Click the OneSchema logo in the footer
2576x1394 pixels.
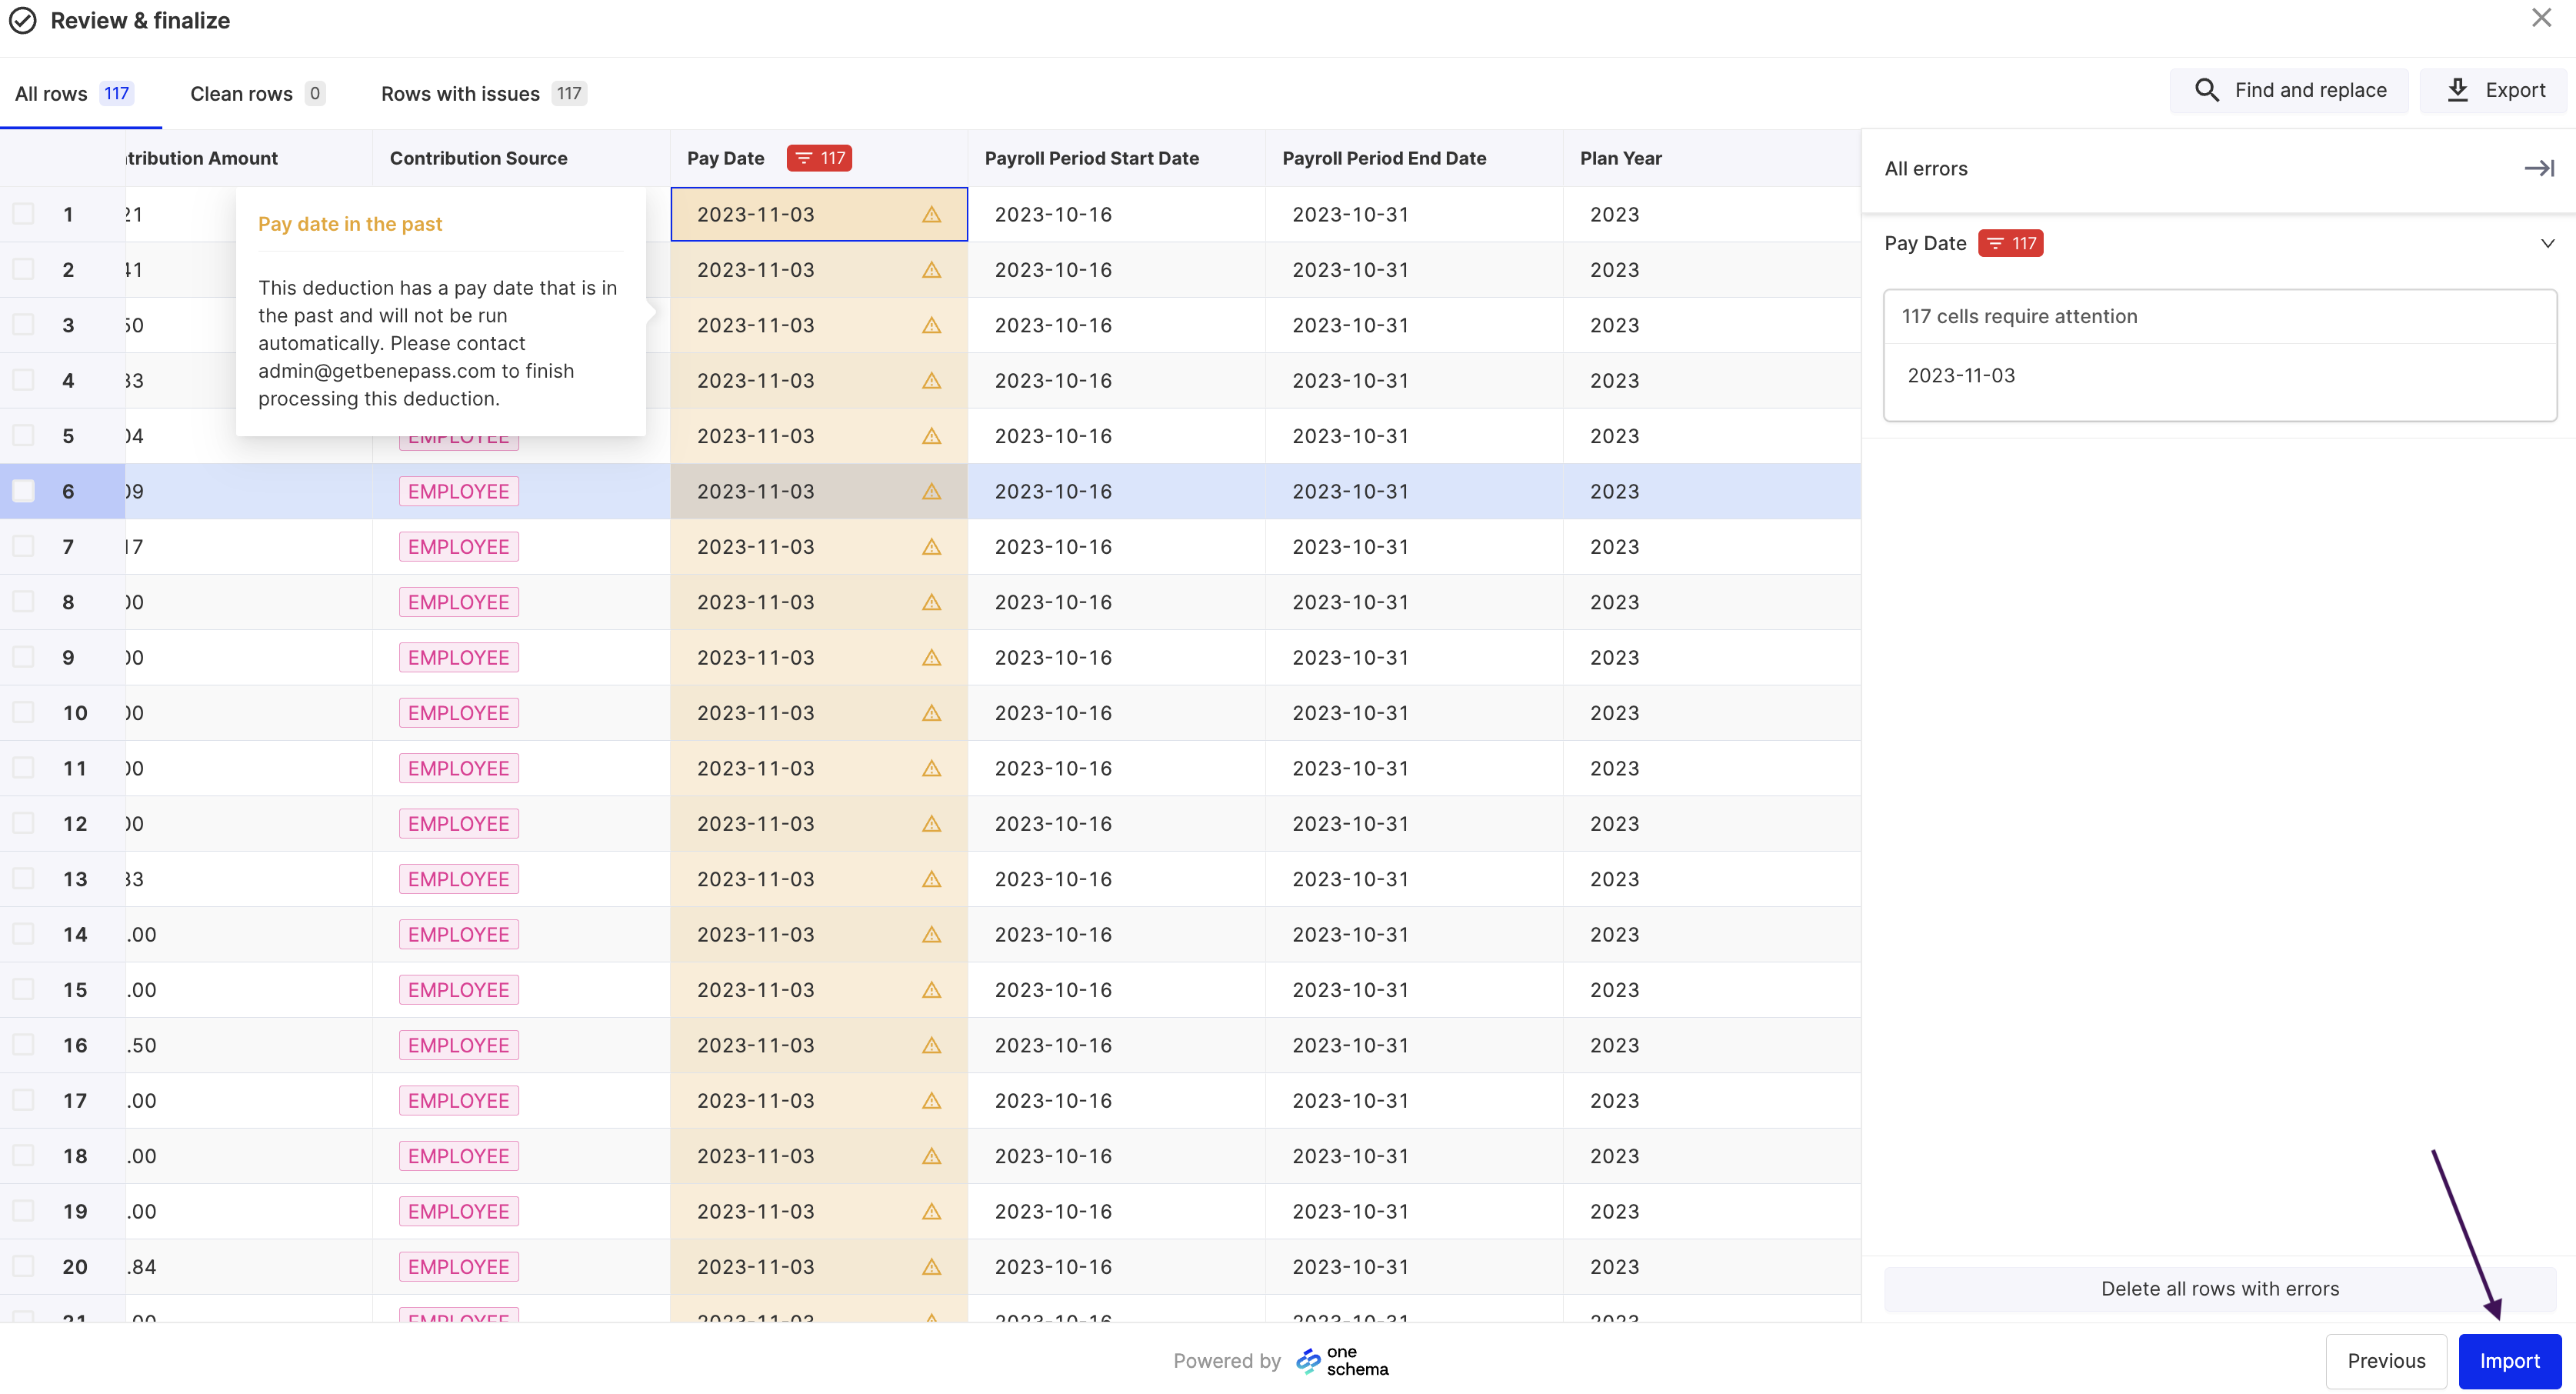tap(1342, 1361)
